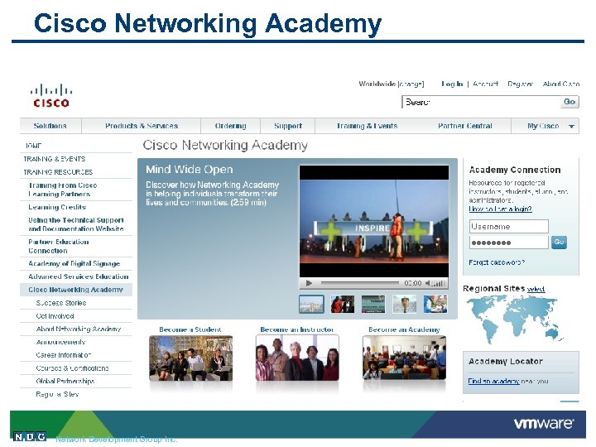Open Global Partnerships sidebar link
Screen dimensions: 596x447
point(65,382)
